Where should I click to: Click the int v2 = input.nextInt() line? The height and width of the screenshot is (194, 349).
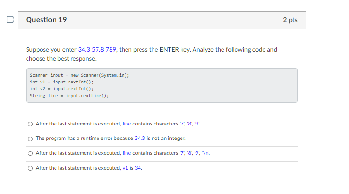point(62,89)
